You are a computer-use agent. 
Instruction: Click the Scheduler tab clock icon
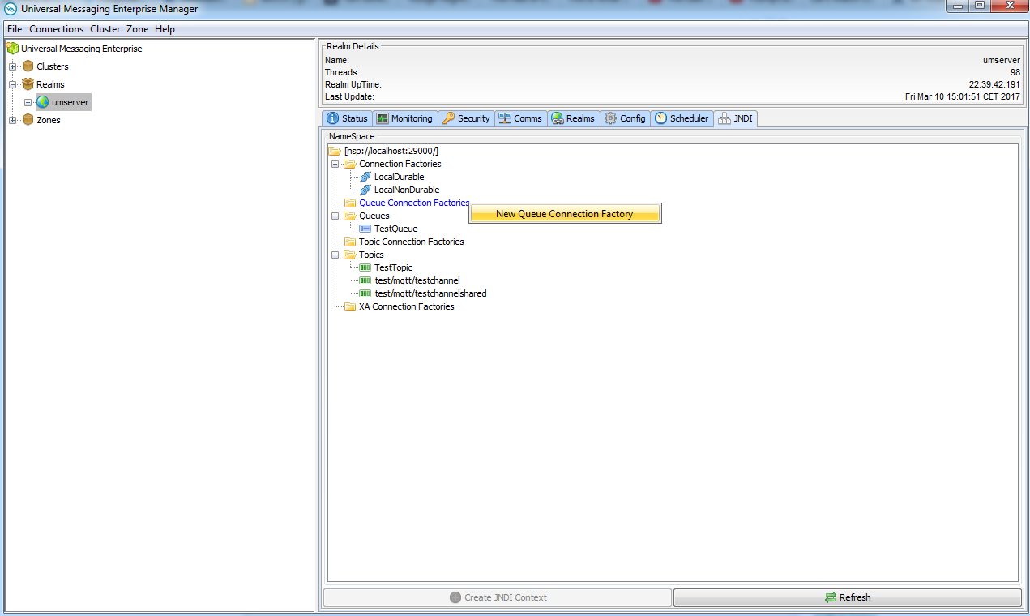click(661, 118)
